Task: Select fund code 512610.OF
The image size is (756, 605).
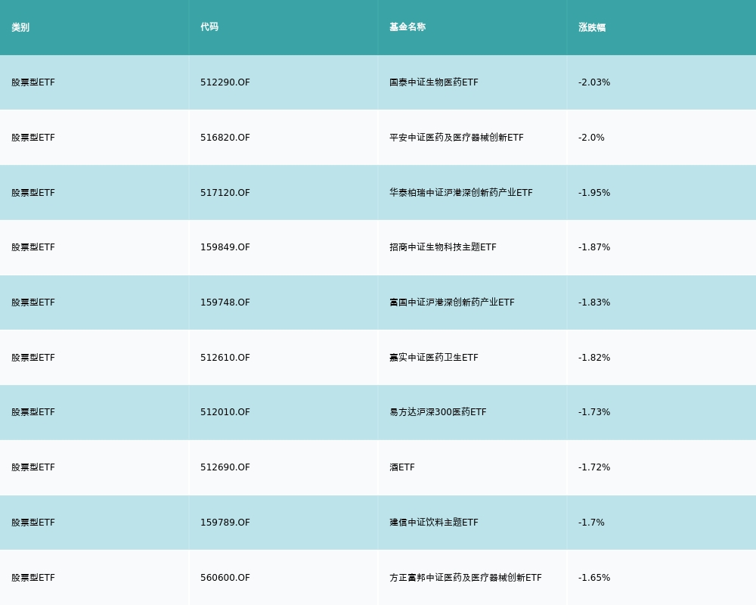Action: (225, 358)
